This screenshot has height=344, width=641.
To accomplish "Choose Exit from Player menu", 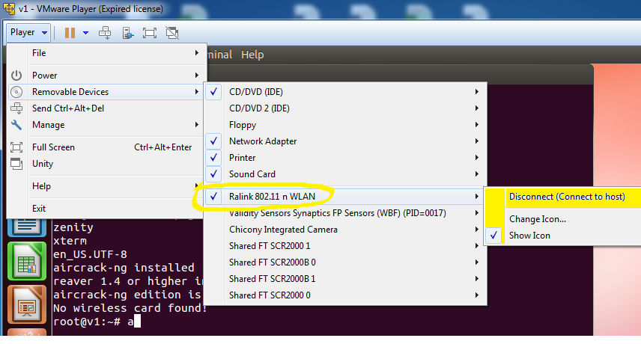I will [106, 209].
